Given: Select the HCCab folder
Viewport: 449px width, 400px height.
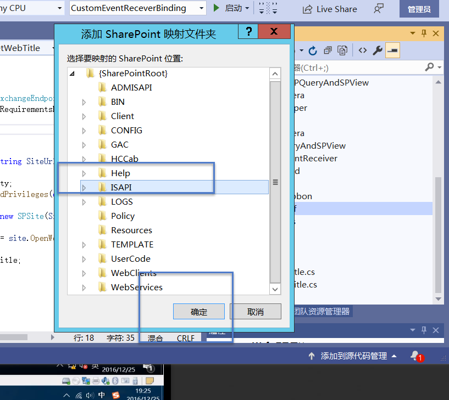Looking at the screenshot, I should [x=124, y=159].
